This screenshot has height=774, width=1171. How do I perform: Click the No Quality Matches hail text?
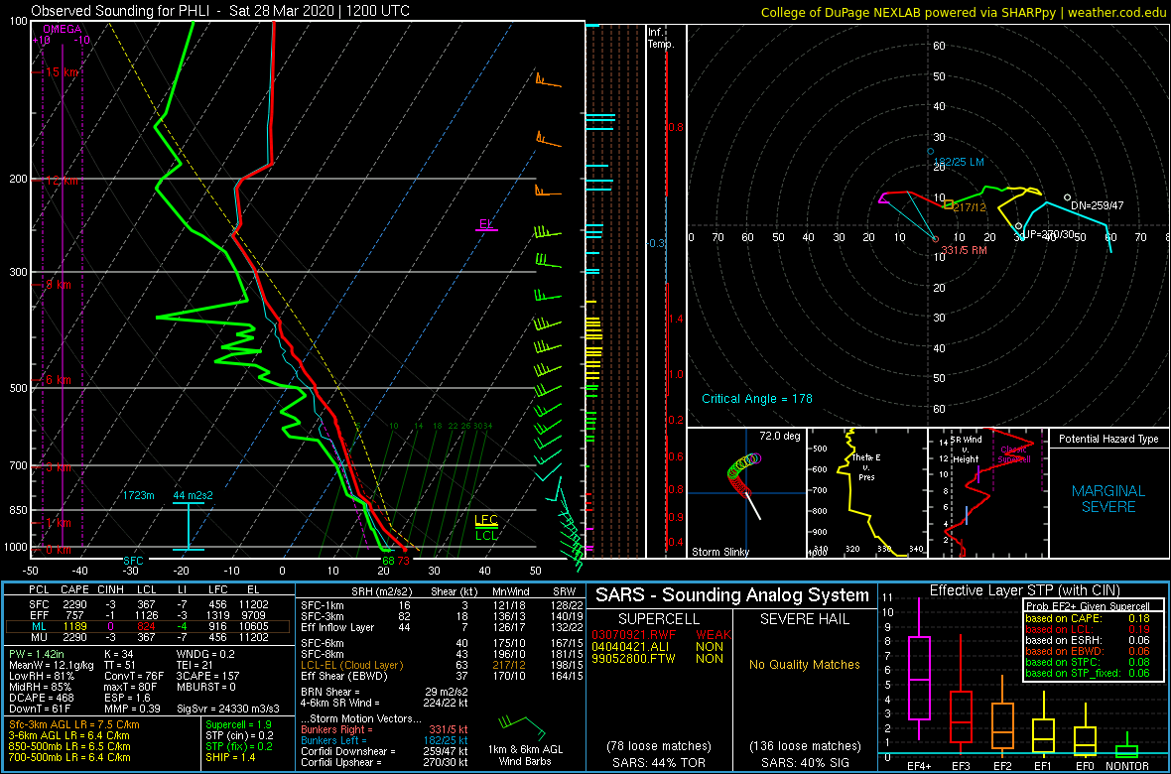pos(805,664)
